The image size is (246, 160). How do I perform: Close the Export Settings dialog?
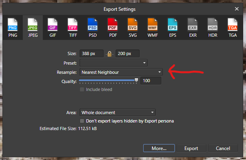tap(237, 9)
